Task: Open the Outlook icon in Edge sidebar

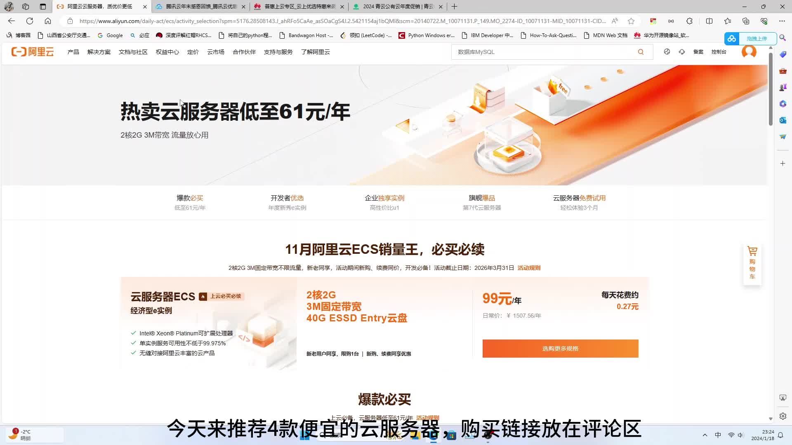Action: [783, 120]
